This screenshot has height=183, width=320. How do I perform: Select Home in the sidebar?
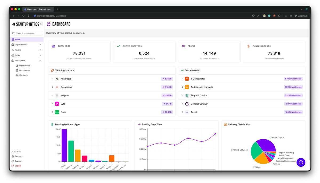(27, 39)
